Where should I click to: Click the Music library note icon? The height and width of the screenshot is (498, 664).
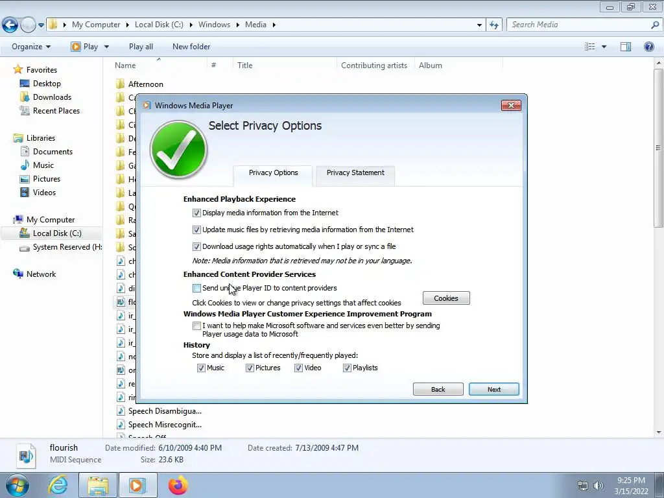pyautogui.click(x=25, y=165)
